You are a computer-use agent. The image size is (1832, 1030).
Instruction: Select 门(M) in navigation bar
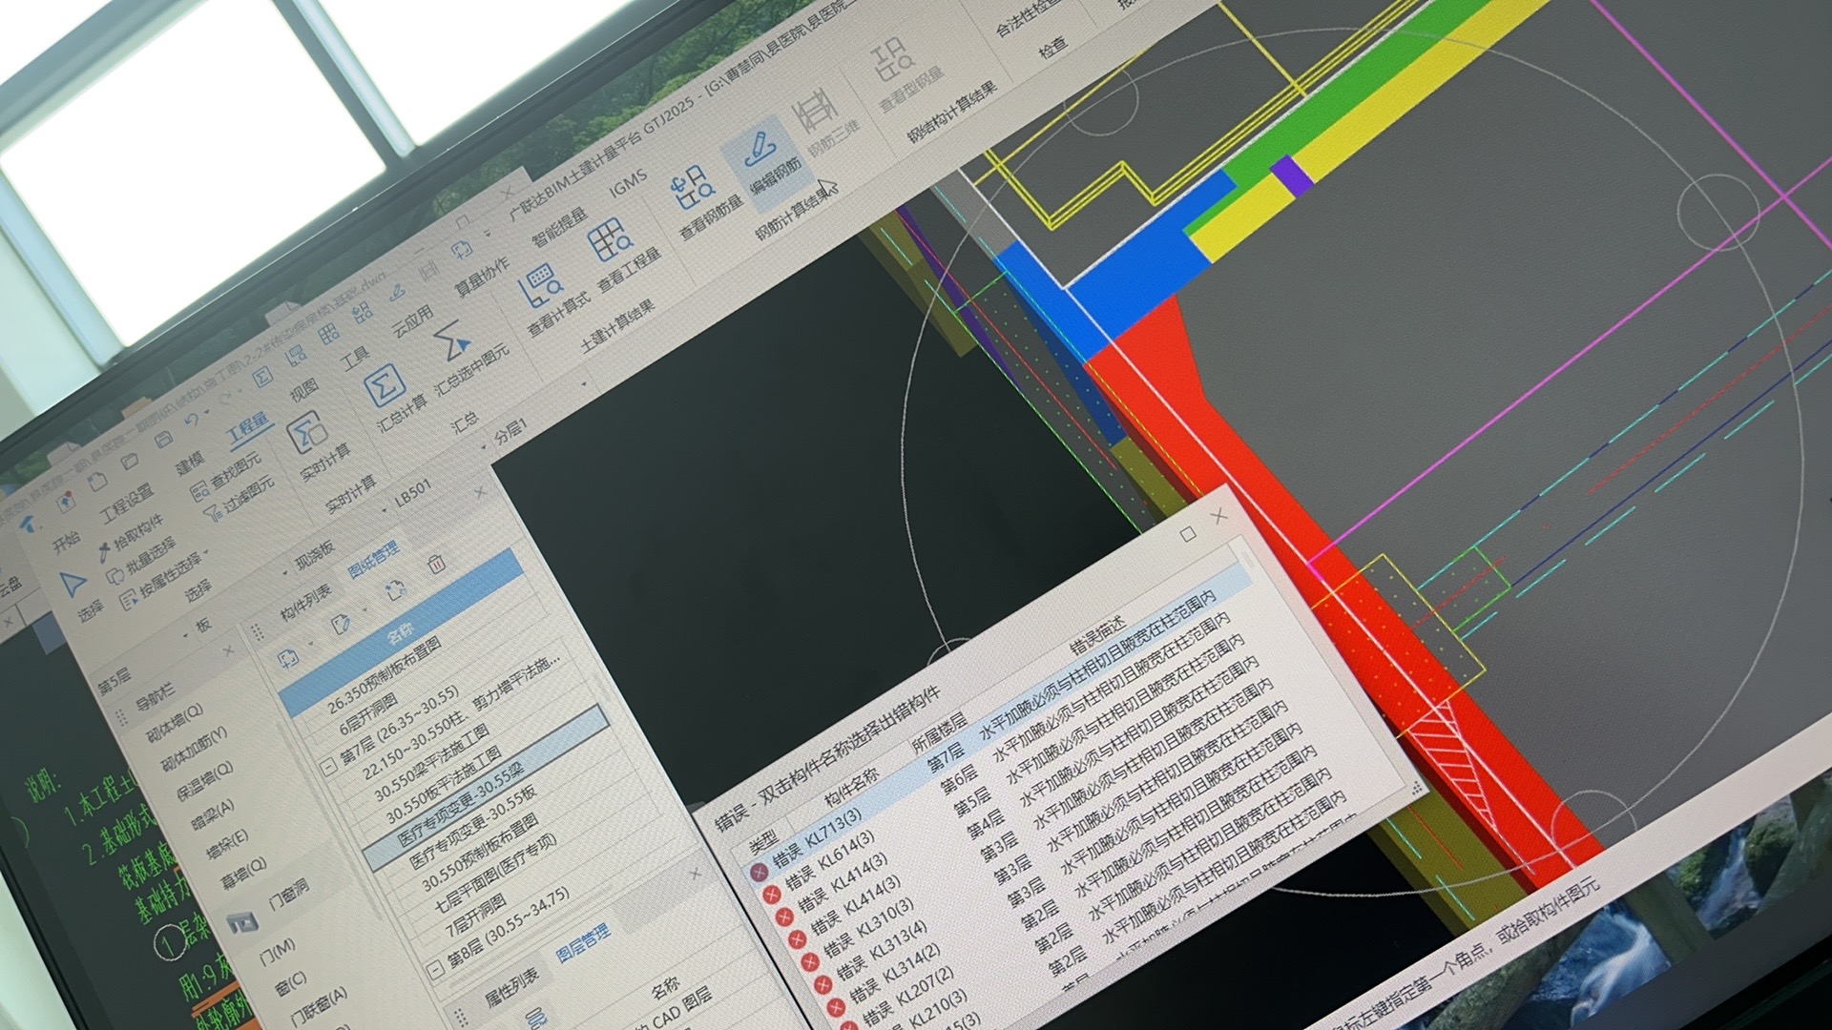tap(278, 951)
